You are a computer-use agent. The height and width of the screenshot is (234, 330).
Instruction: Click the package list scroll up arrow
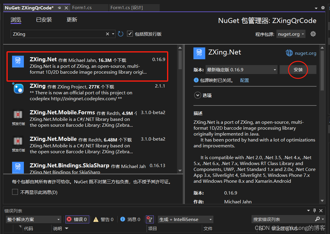[180, 48]
